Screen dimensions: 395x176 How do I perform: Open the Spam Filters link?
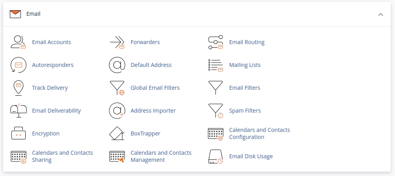point(245,111)
